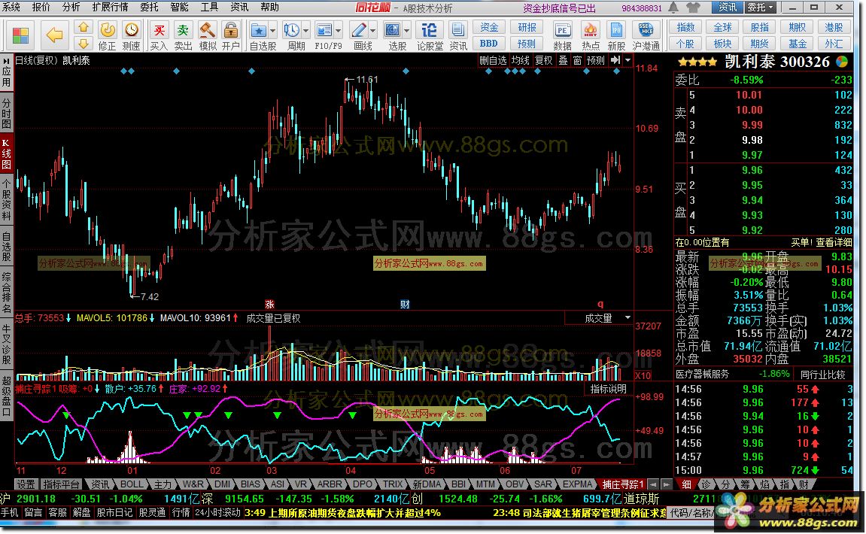Screen dimensions: 866x534
Task: Open the F10/F9 info icon
Action: [324, 30]
